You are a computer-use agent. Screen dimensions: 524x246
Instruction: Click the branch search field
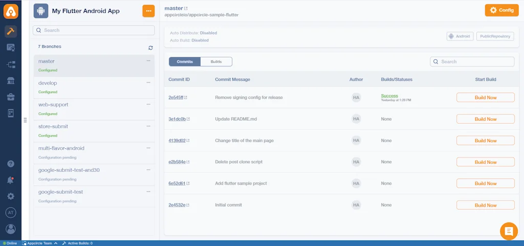tap(94, 30)
